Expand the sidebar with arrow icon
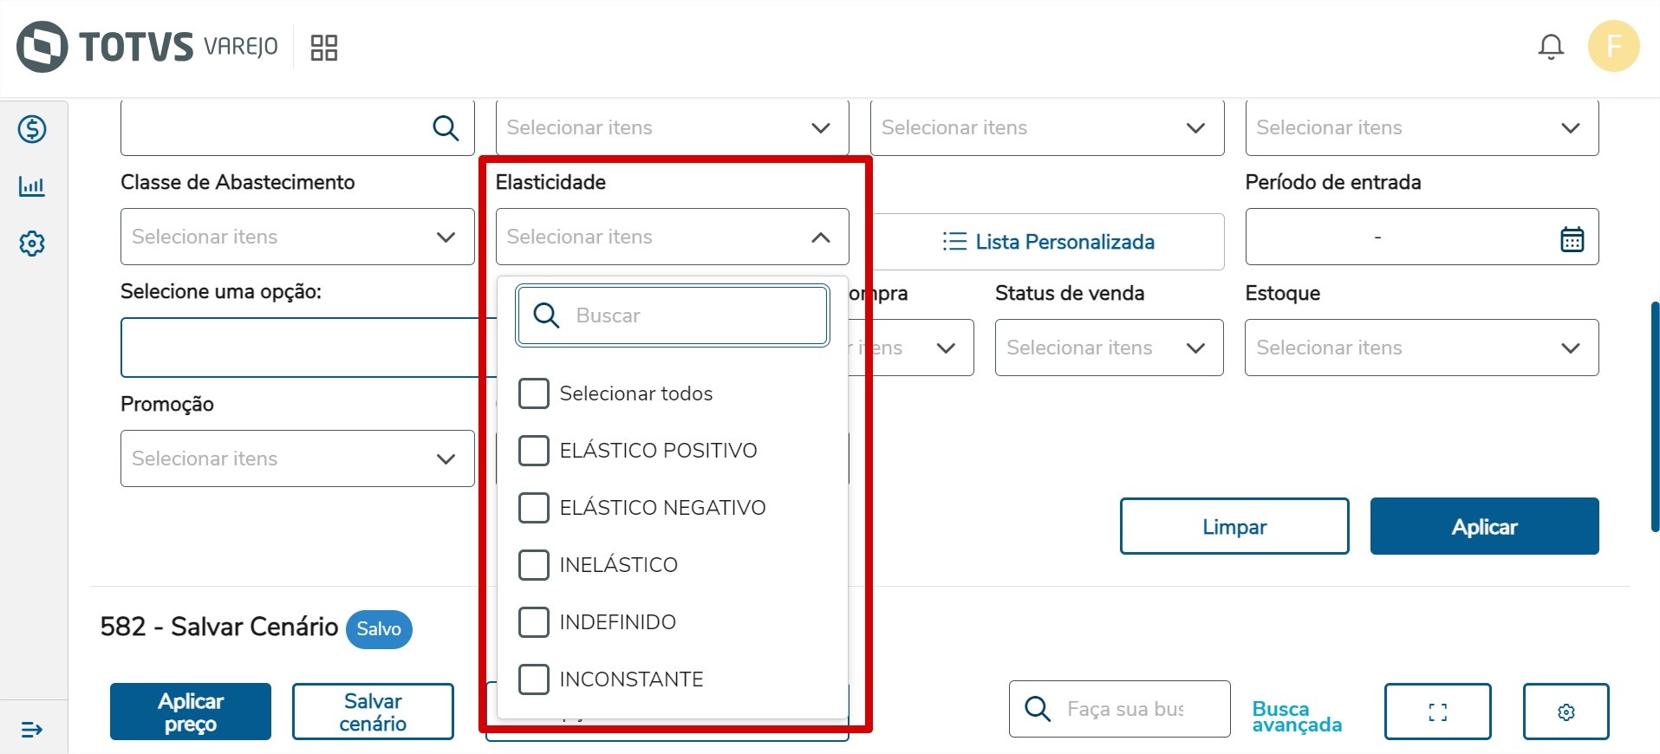 [32, 730]
